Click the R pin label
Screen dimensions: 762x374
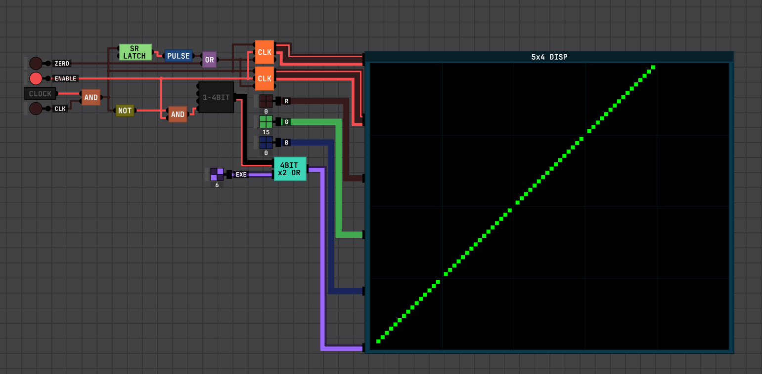(x=286, y=101)
